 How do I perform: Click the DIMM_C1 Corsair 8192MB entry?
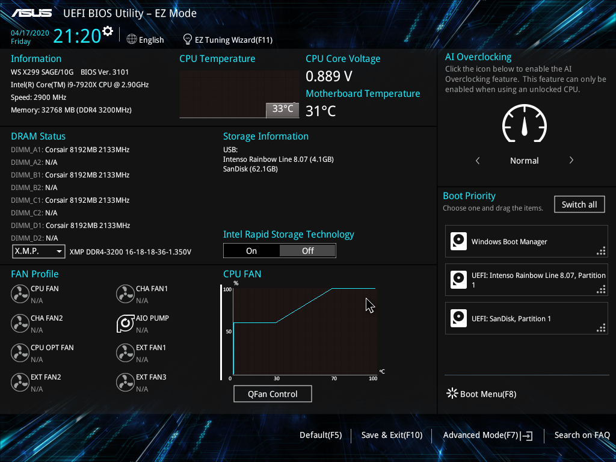pos(70,200)
